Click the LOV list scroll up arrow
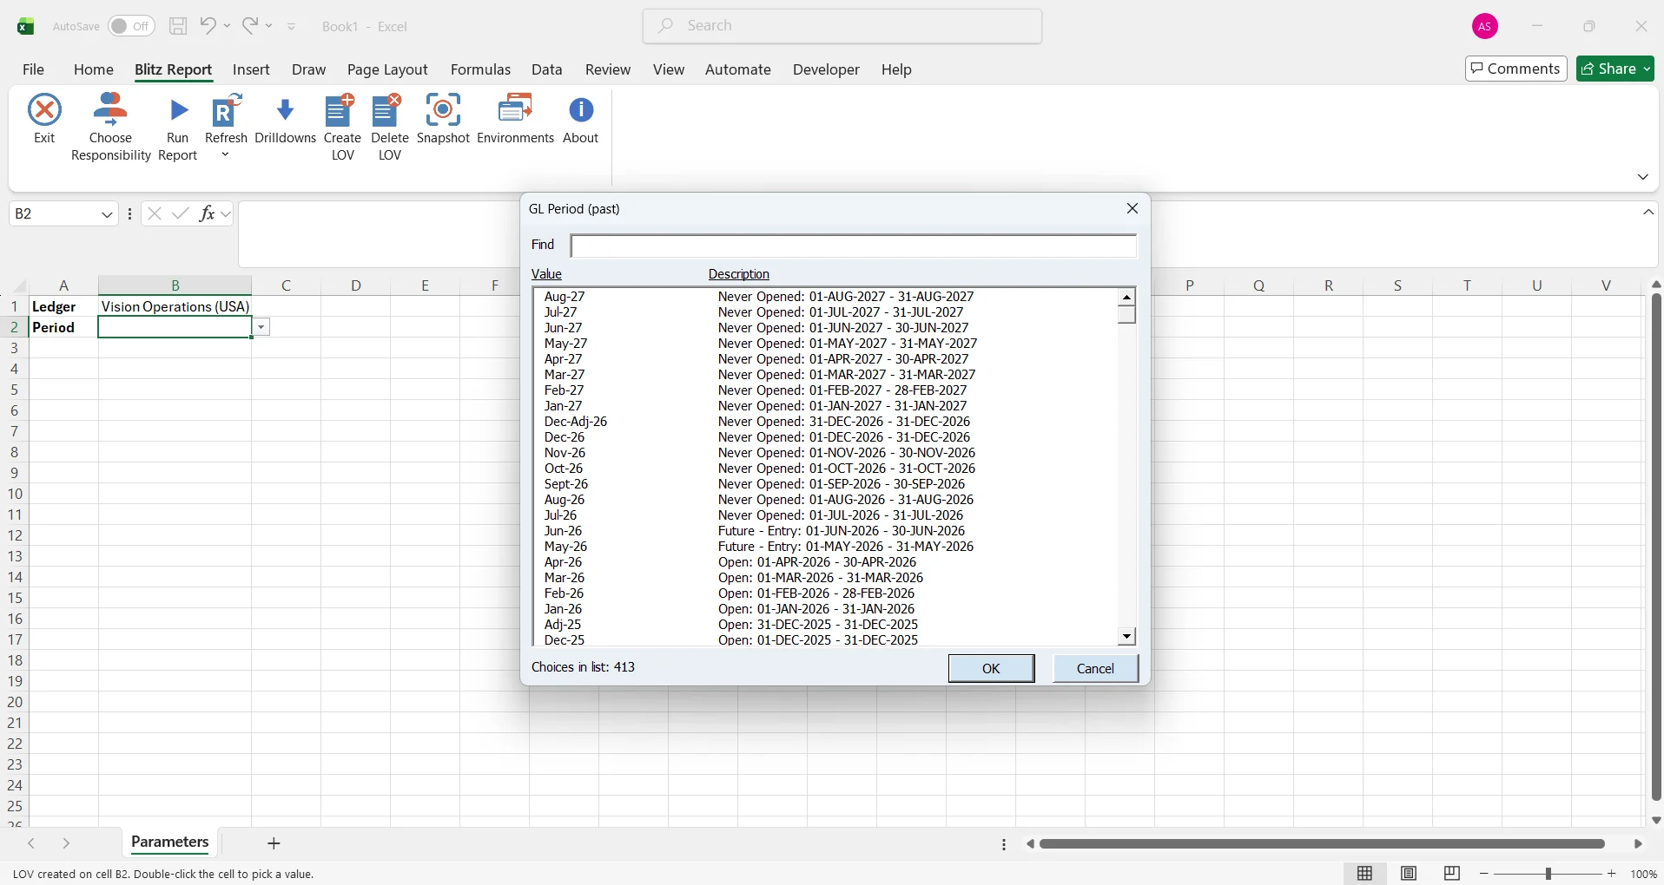Screen dimensions: 1664x885 pos(1127,297)
